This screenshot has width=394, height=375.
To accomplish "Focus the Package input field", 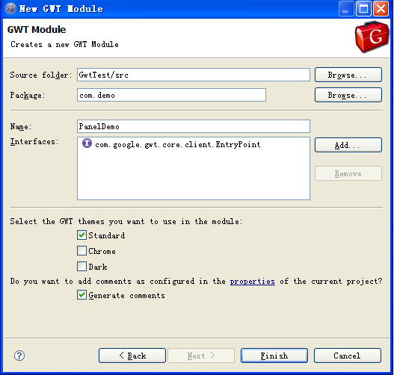I will pyautogui.click(x=171, y=95).
